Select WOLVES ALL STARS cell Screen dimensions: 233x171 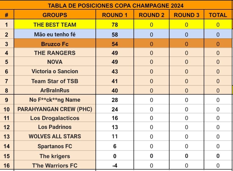pos(55,136)
